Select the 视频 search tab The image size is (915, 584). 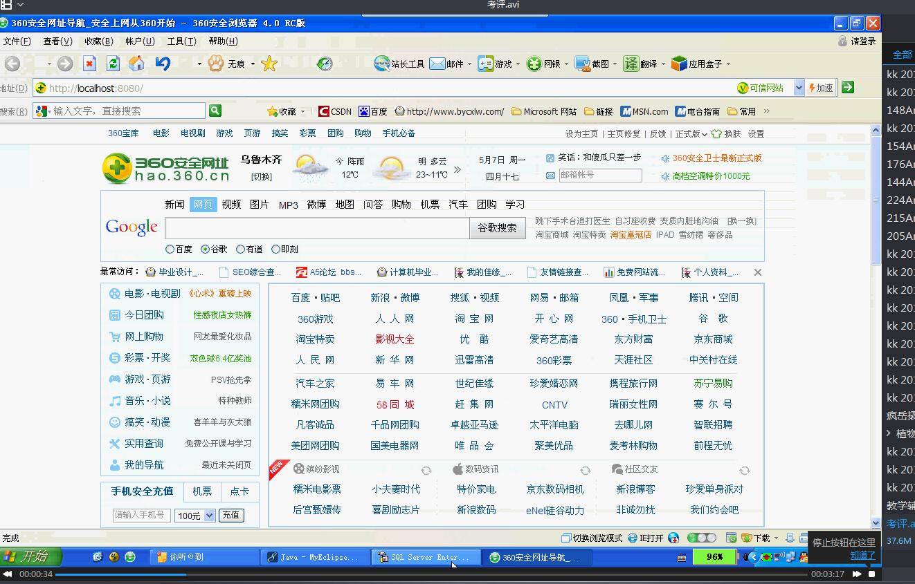pyautogui.click(x=231, y=205)
